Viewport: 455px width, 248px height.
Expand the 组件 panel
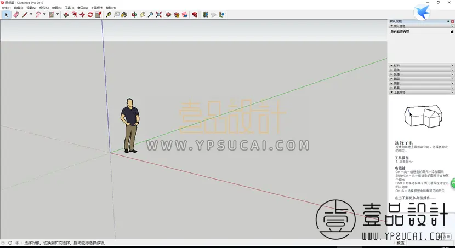[421, 70]
